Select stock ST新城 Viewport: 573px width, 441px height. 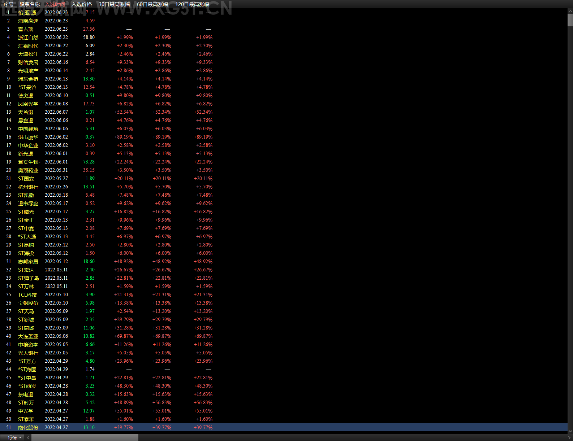26,320
